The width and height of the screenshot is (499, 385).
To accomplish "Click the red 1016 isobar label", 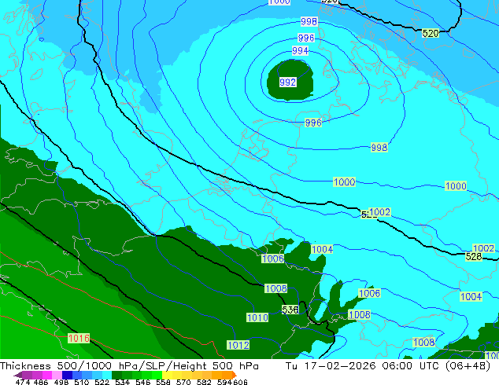I will pyautogui.click(x=79, y=338).
